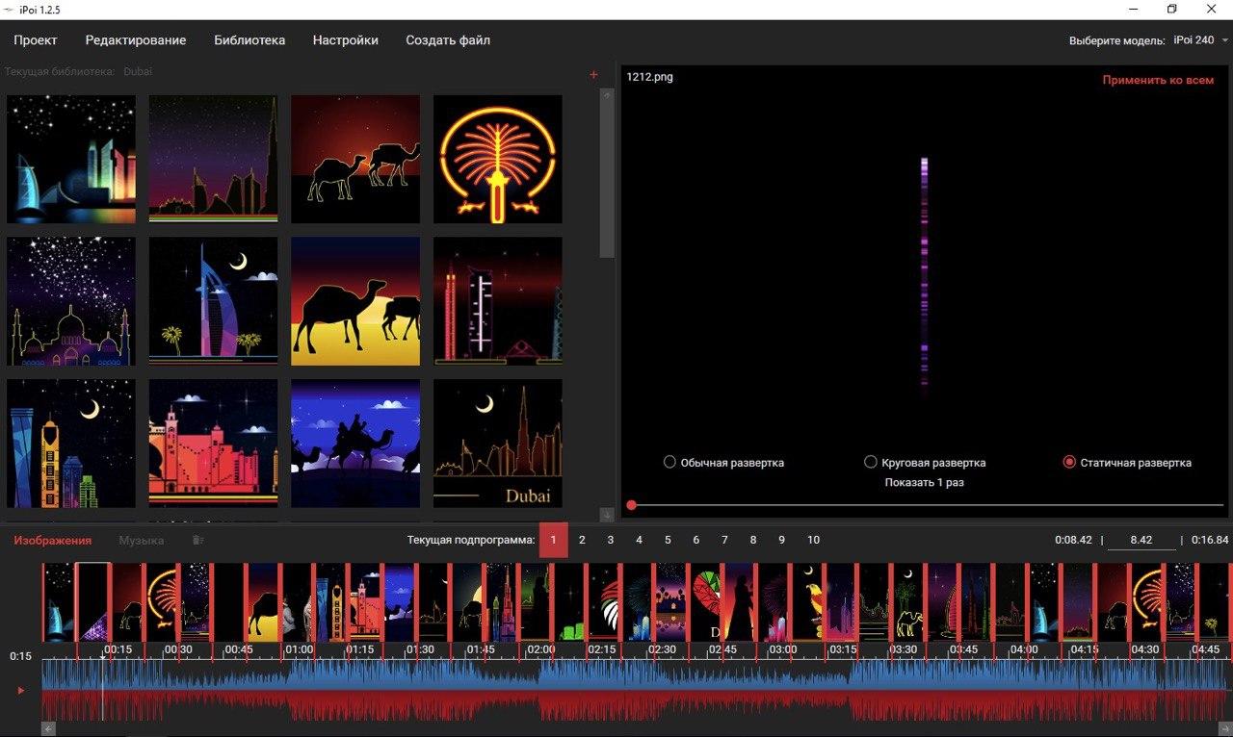Screen dimensions: 1233x737
Task: Select subprogram number 5
Action: coord(668,540)
